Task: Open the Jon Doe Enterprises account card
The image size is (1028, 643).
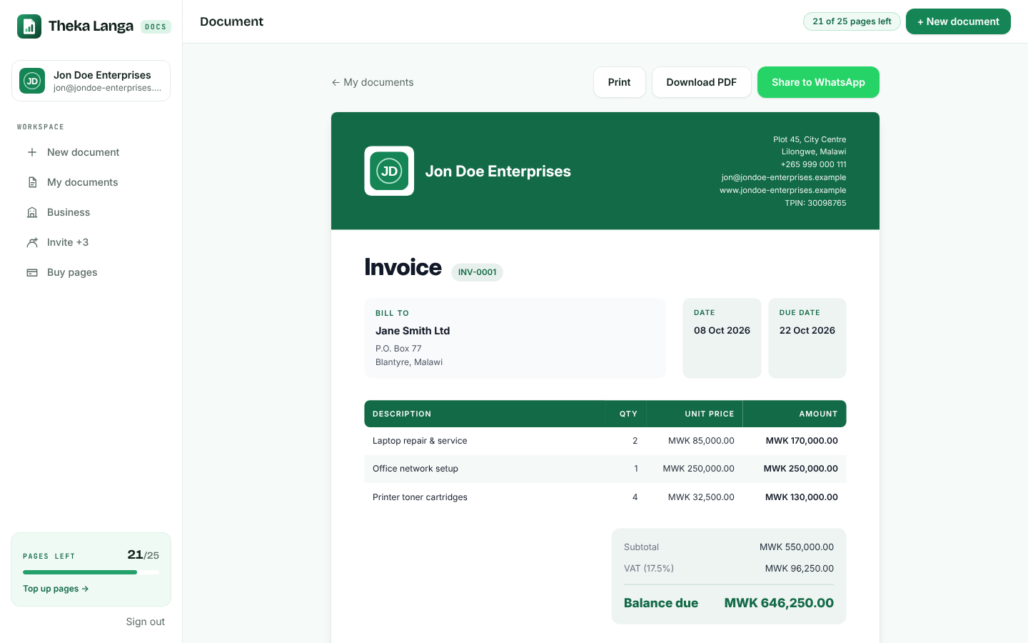Action: [x=91, y=81]
